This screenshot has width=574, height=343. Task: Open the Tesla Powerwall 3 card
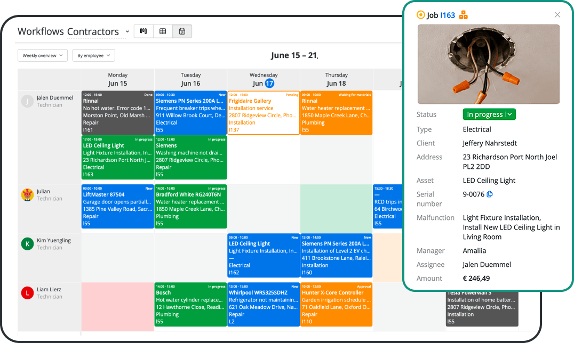tap(482, 309)
